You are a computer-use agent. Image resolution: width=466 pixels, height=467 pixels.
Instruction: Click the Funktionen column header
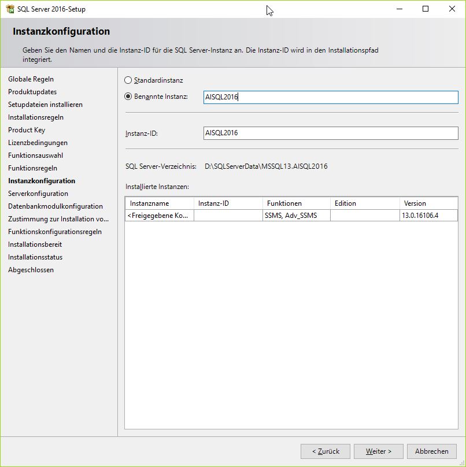coord(297,203)
